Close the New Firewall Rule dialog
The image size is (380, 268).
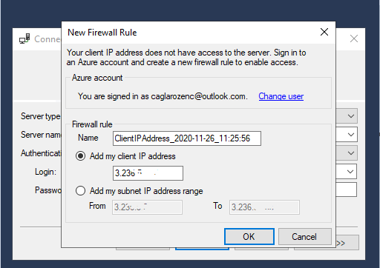(x=324, y=32)
